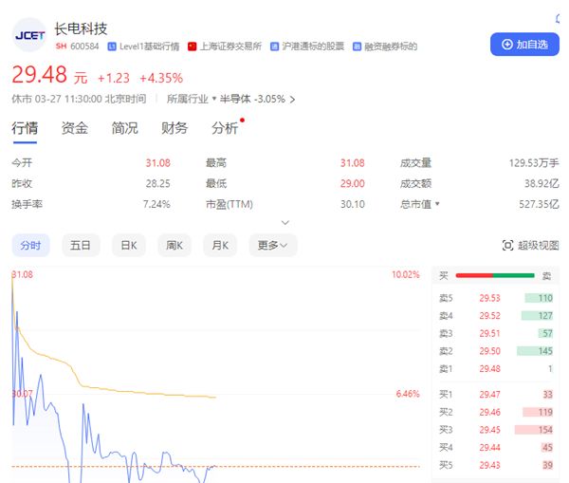Viewport: 569px width, 483px height.
Task: Switch to the 分析 tab
Action: tap(225, 128)
